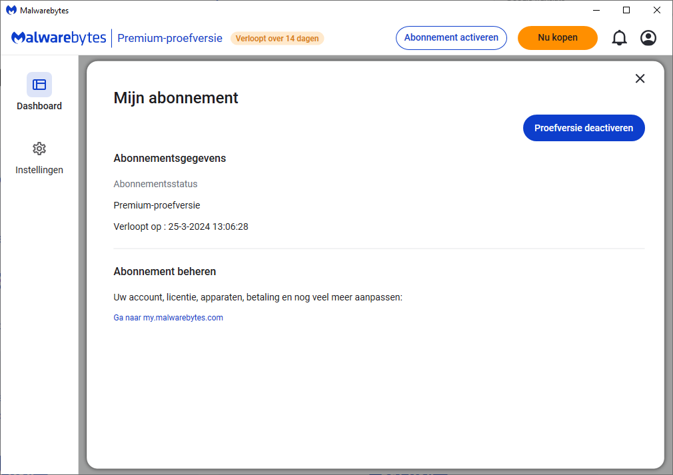Open the notifications bell
The height and width of the screenshot is (475, 673).
(x=619, y=38)
